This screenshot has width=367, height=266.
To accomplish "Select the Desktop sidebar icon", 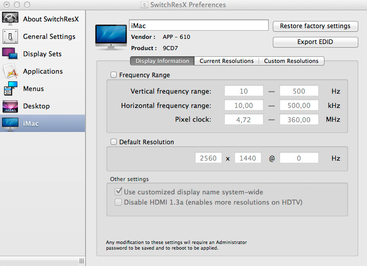I will [x=10, y=106].
